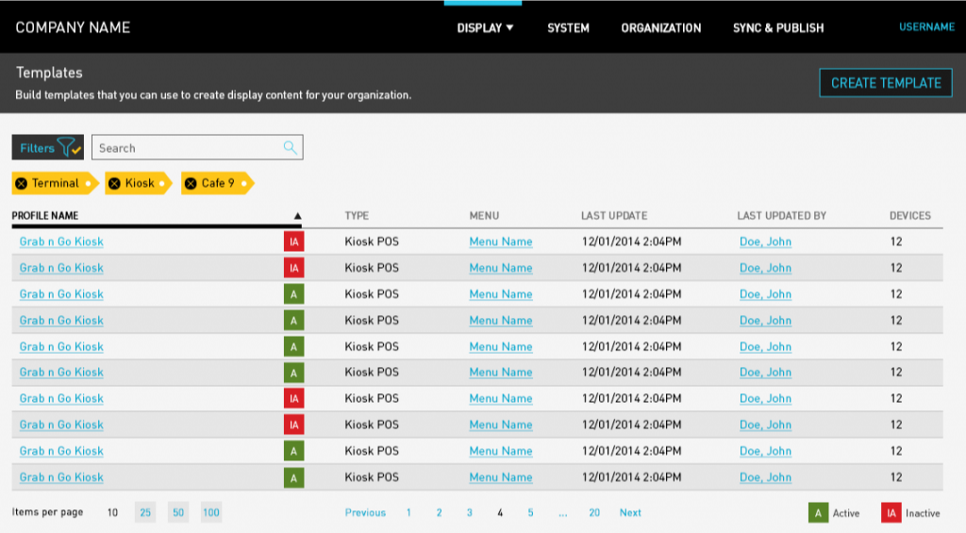Screen dimensions: 966x533
Task: Click the funnel Filters icon
Action: point(69,147)
